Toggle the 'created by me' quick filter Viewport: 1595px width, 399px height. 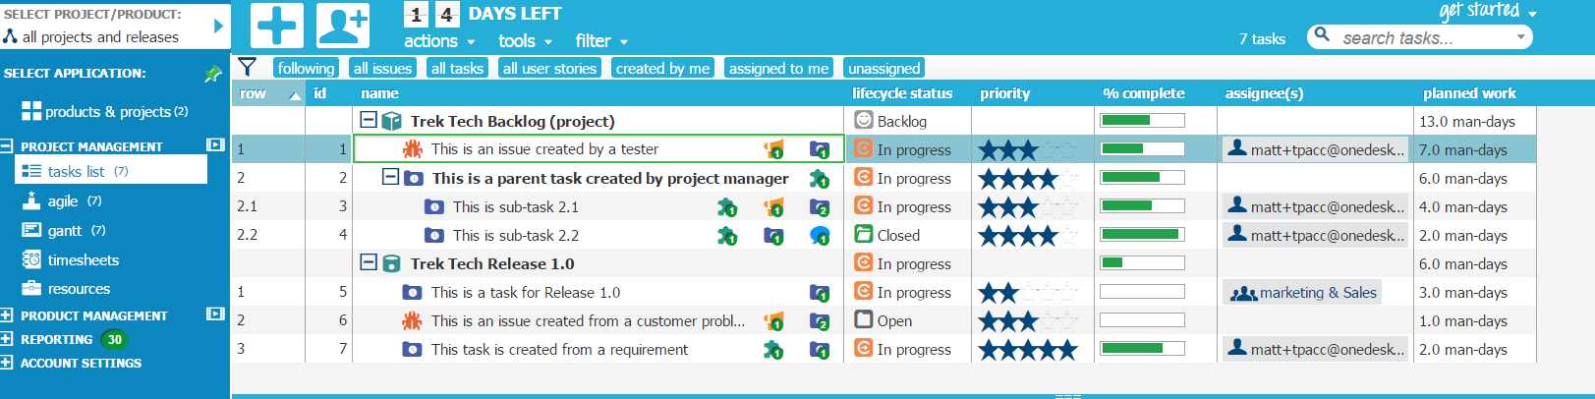click(662, 68)
